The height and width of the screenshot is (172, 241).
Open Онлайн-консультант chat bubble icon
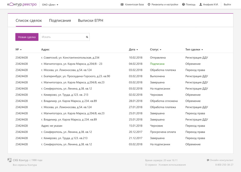[208, 160]
